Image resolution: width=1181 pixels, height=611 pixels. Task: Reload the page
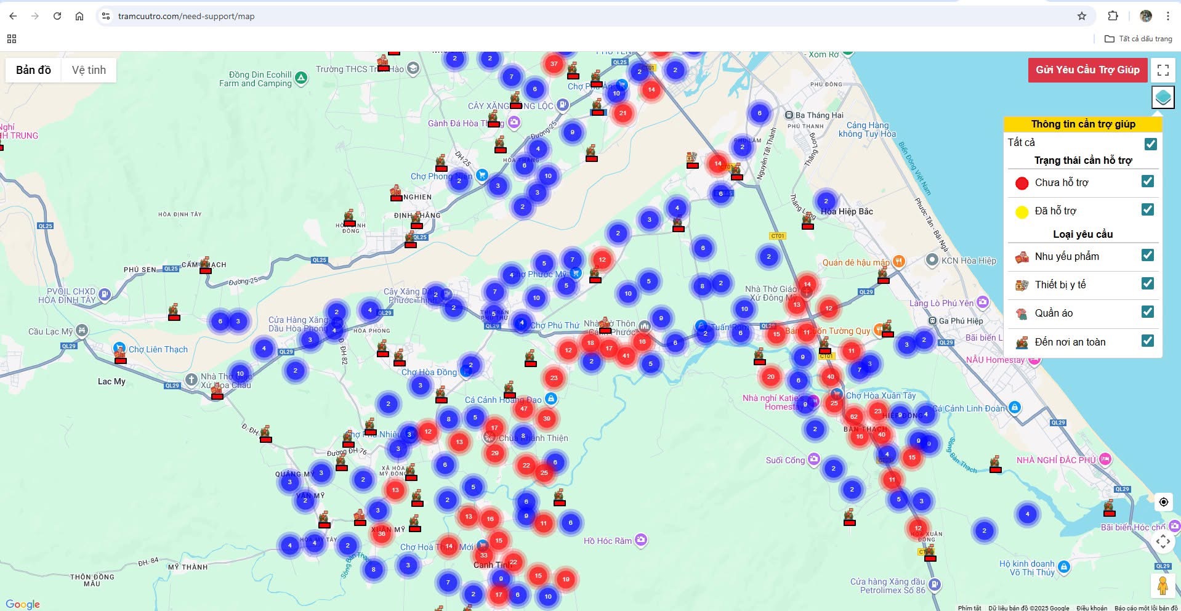click(x=57, y=16)
